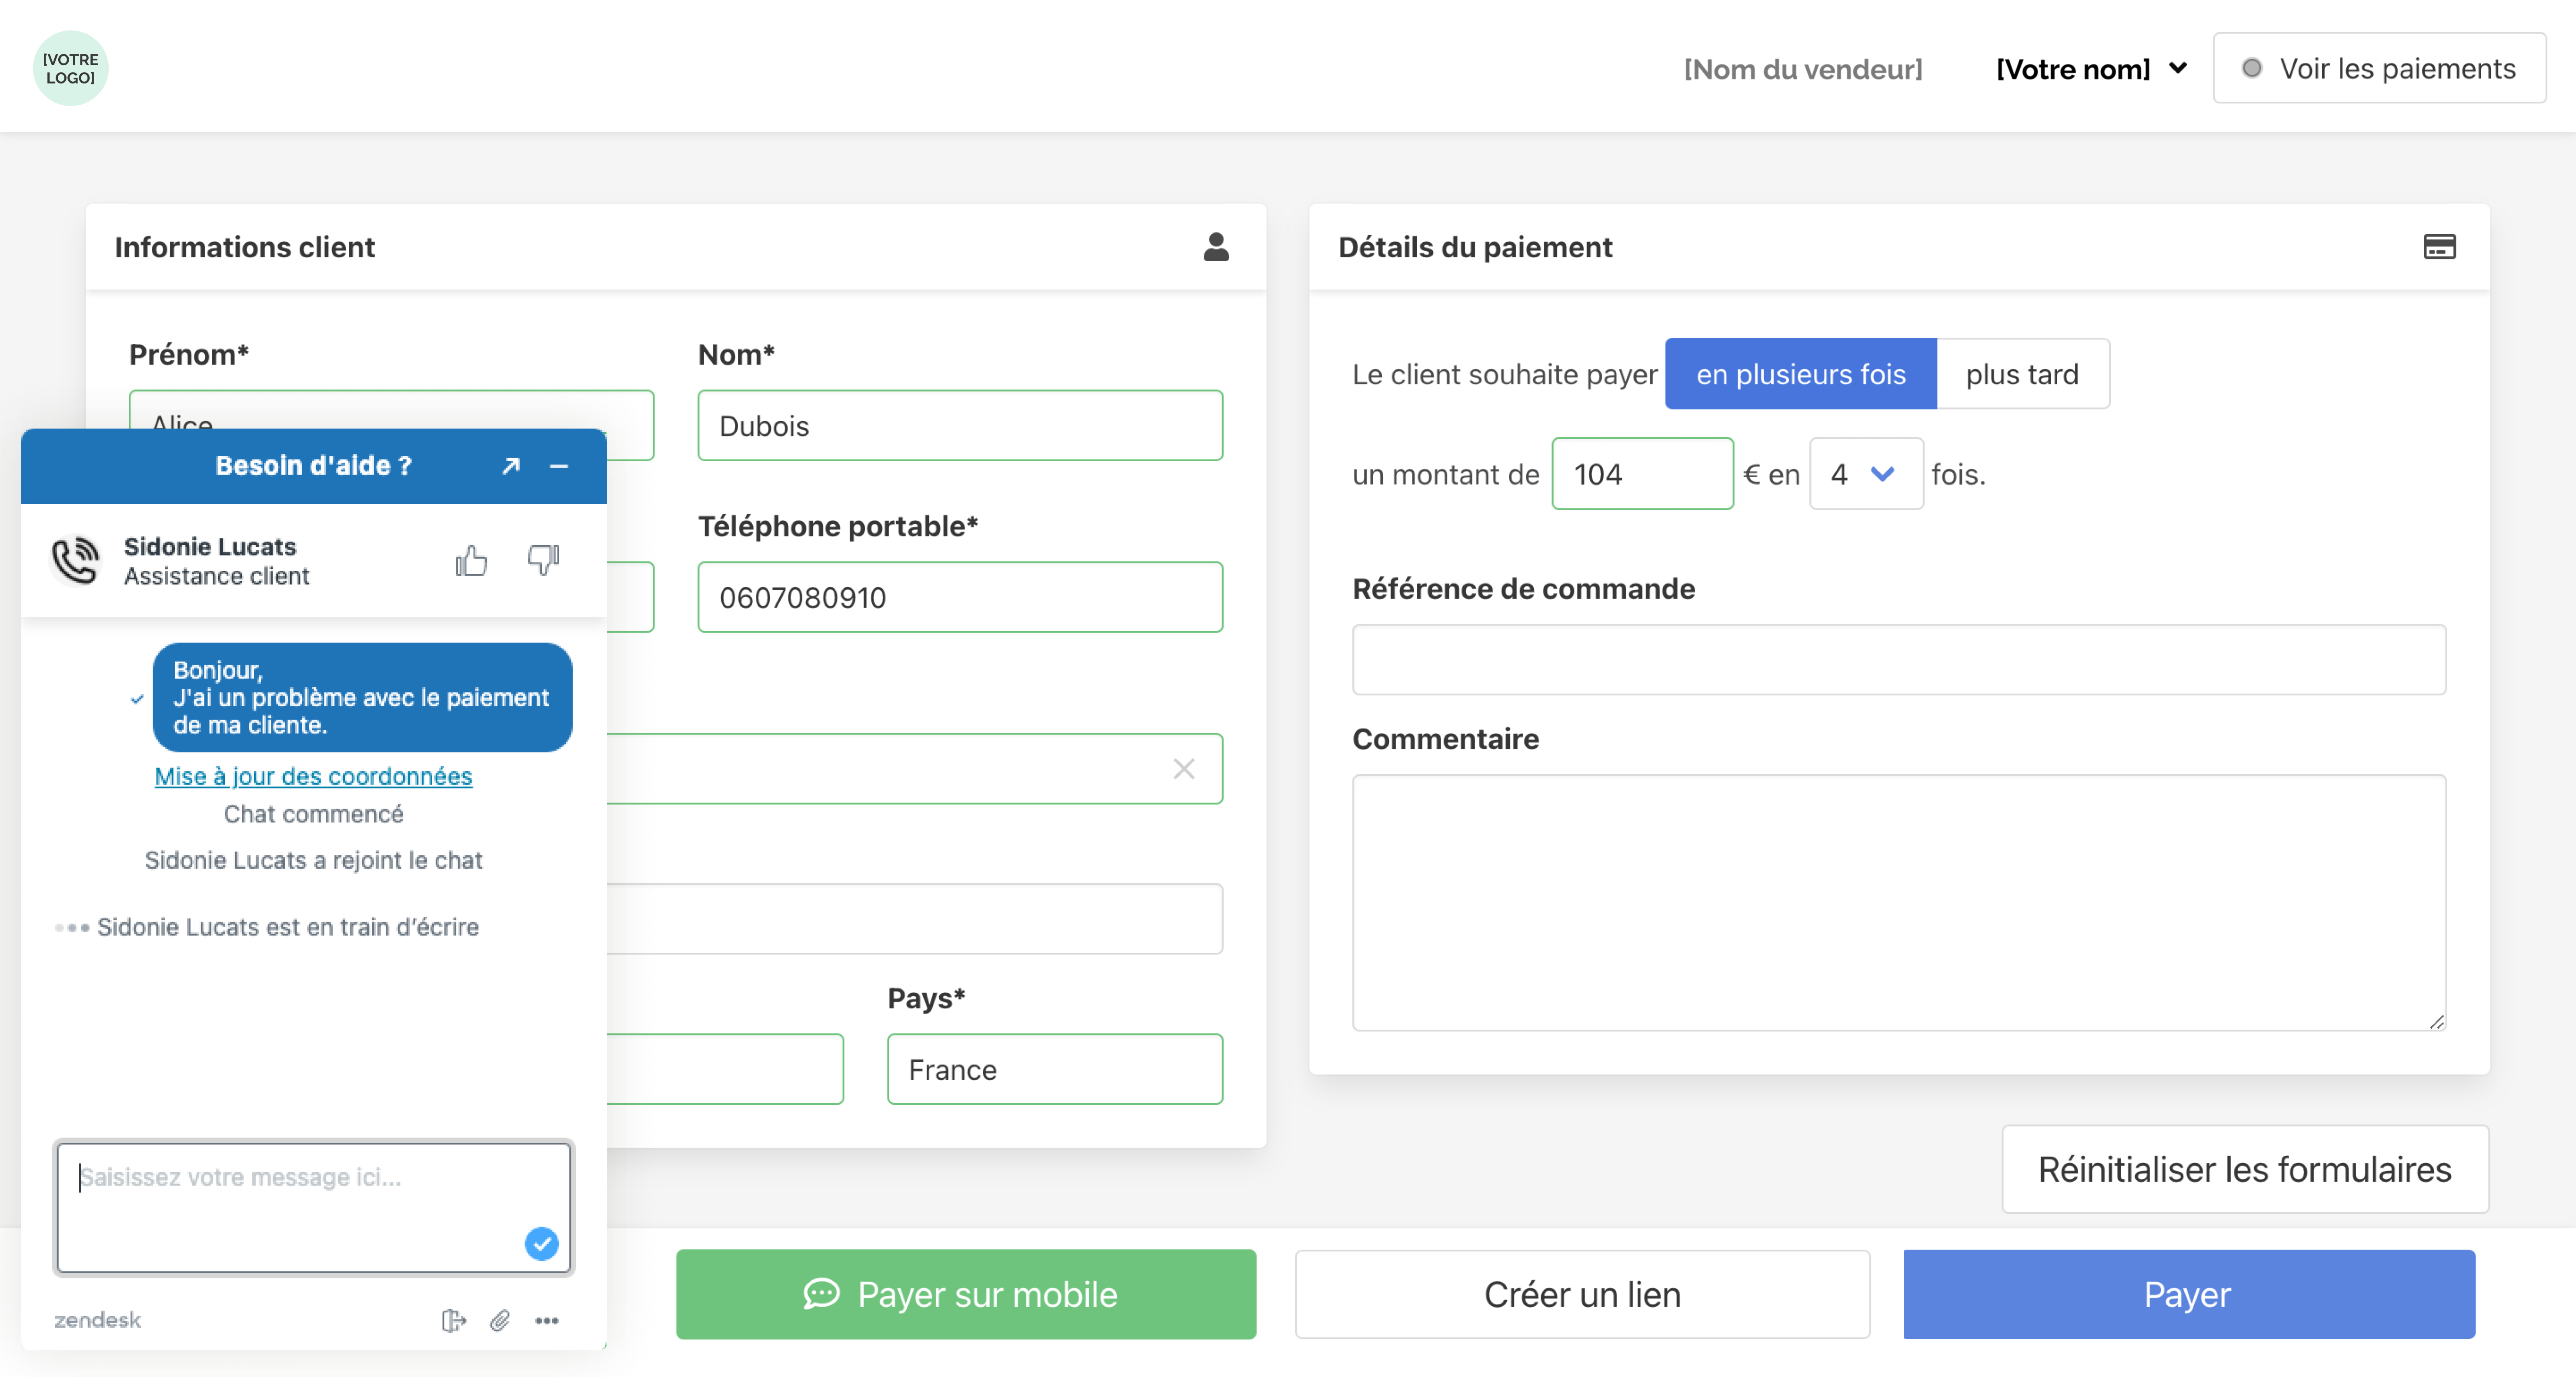Viewport: 2576px width, 1377px height.
Task: Click the user icon in Informations client
Action: click(1216, 247)
